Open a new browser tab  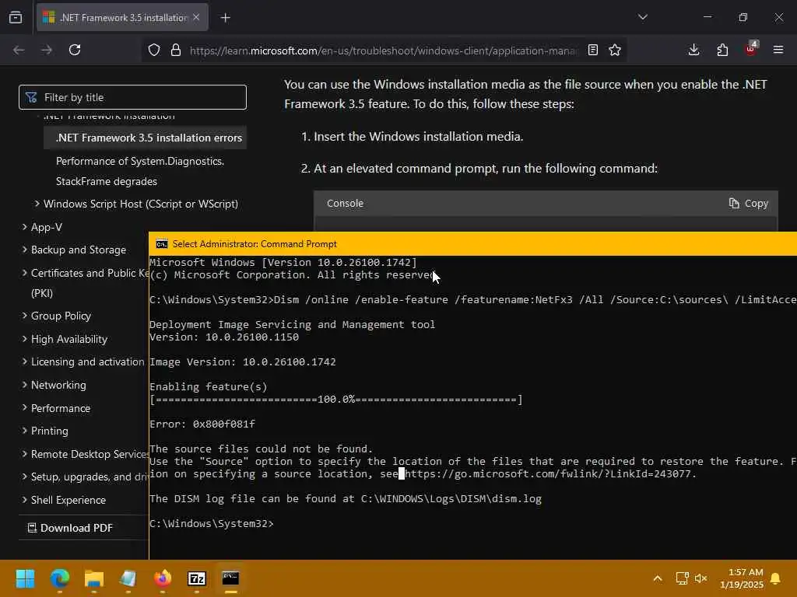pos(225,18)
